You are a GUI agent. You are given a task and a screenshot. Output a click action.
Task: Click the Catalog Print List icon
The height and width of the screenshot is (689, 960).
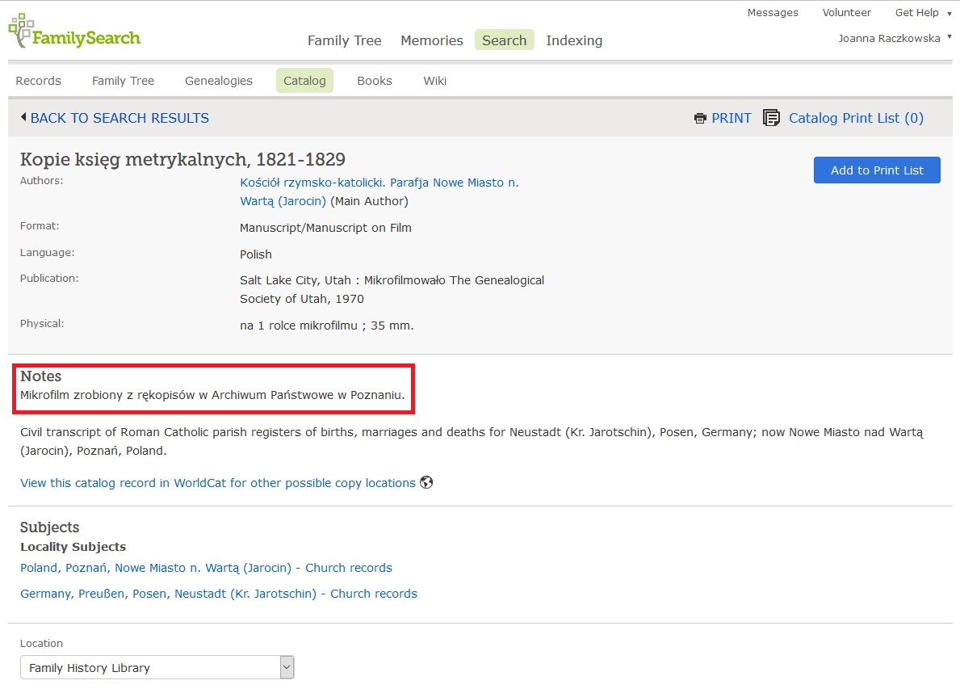[771, 118]
